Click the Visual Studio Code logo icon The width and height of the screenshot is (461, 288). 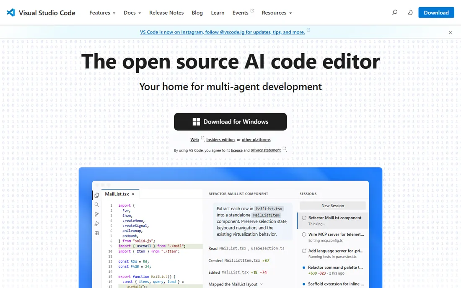[x=11, y=12]
